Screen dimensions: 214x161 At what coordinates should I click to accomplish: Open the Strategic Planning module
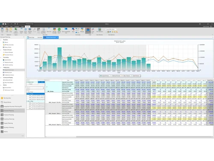click(7, 127)
